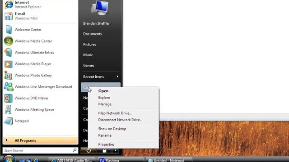The image size is (289, 162).
Task: Open the Welcome Center icon
Action: [x=9, y=30]
